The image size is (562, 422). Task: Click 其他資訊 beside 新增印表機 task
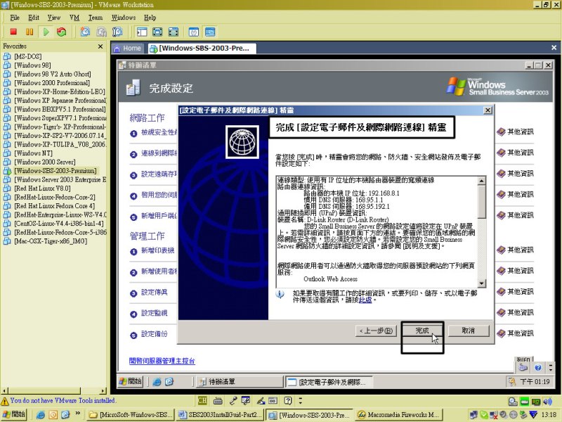tap(516, 250)
